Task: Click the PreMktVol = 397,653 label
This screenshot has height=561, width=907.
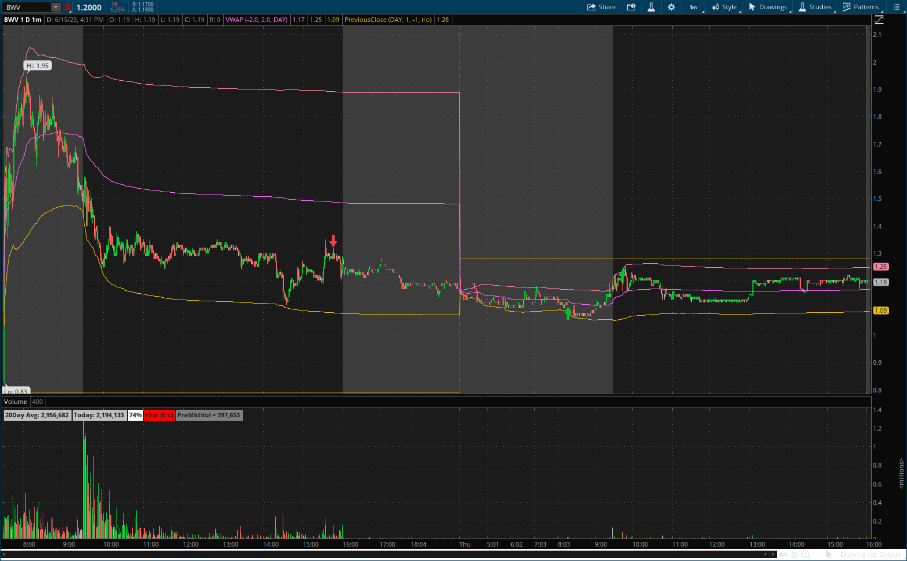Action: tap(209, 415)
